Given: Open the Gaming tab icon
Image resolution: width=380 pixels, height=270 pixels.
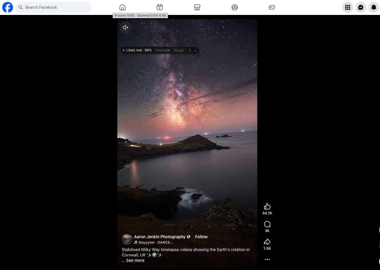Looking at the screenshot, I should (x=272, y=7).
